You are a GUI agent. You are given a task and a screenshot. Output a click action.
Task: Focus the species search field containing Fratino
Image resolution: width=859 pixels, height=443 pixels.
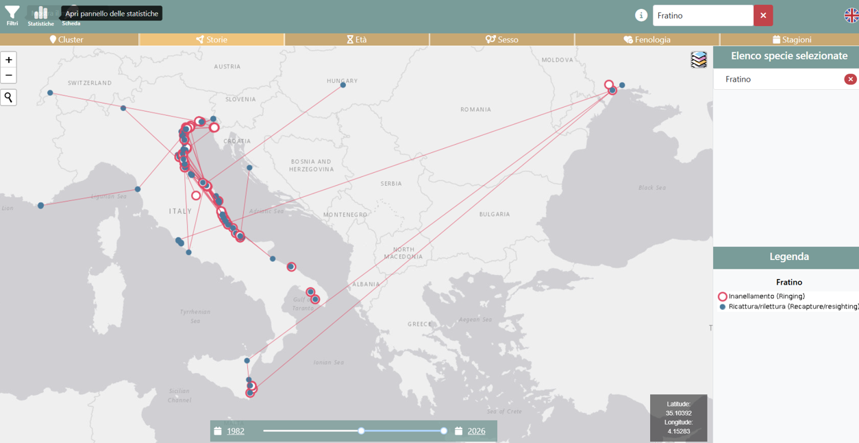(x=703, y=15)
